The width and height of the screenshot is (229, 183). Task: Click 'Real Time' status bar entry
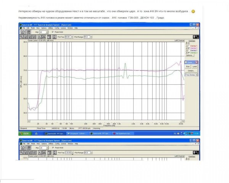41,128
